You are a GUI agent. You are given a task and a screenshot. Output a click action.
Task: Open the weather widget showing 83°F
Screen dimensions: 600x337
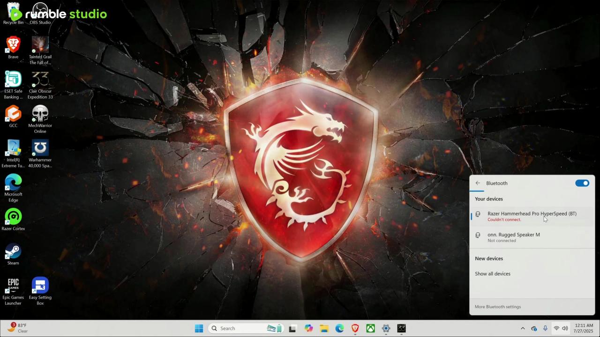[18, 328]
